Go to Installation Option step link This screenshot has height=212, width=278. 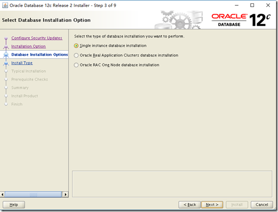(28, 46)
